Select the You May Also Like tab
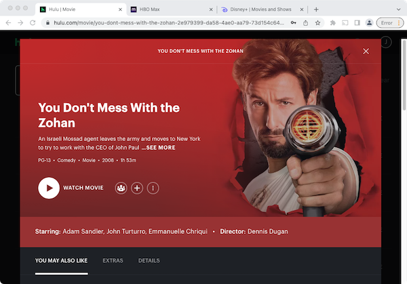The image size is (407, 284). [61, 260]
